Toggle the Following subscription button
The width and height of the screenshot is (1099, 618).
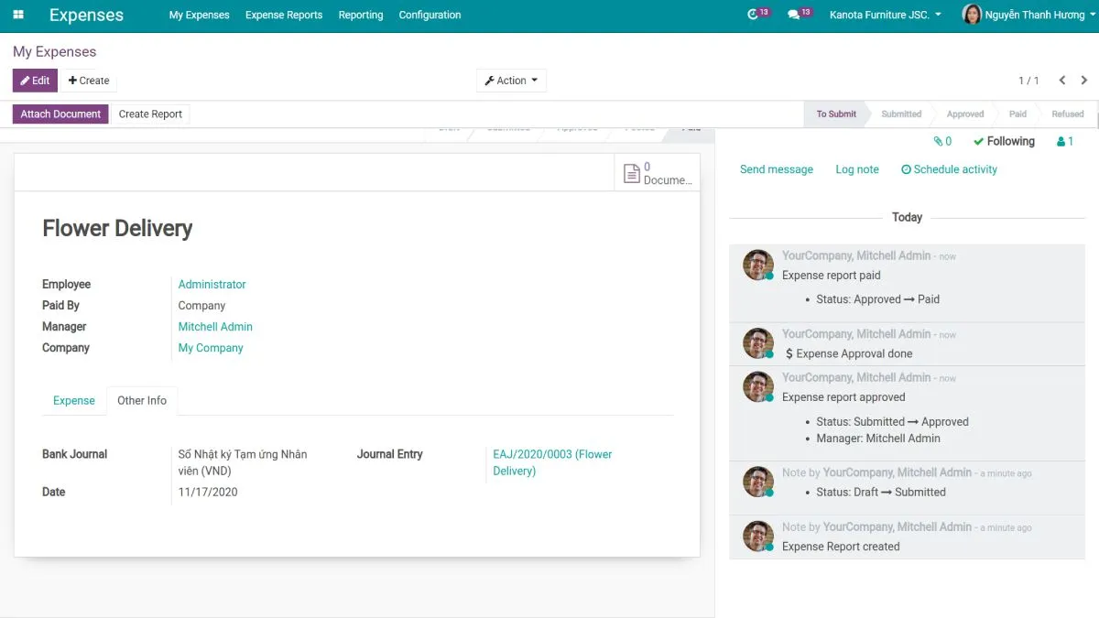[x=1004, y=141]
